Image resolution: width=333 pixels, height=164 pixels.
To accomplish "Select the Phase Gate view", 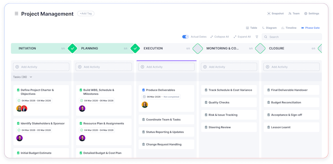I will coord(310,28).
